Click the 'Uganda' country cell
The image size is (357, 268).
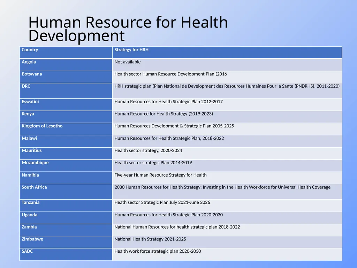[x=66, y=218]
